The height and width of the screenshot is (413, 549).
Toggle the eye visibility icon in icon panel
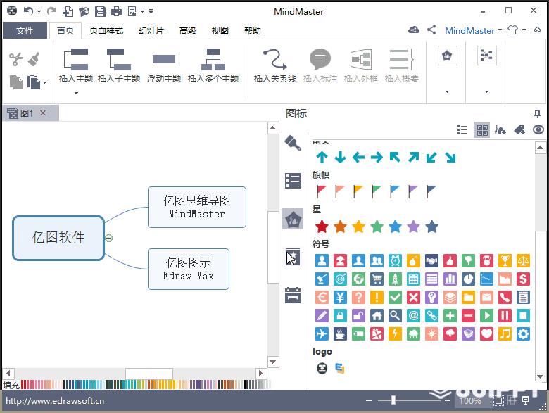(538, 130)
